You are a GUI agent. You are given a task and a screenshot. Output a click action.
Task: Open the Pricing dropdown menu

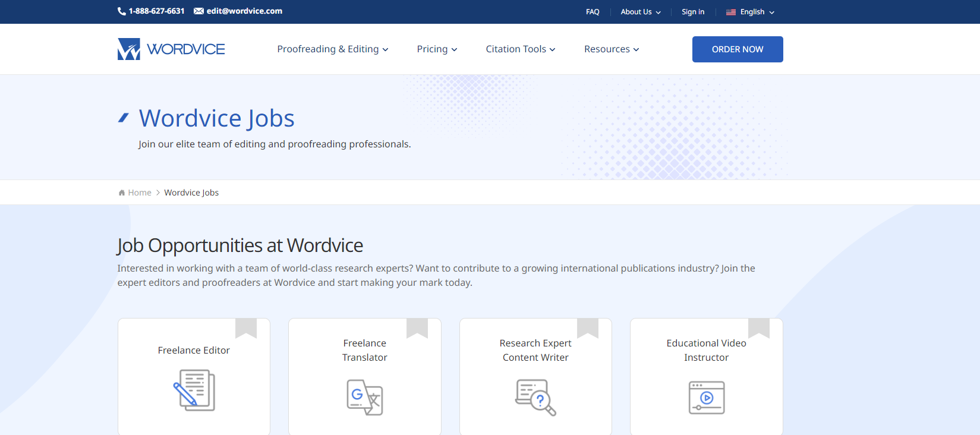click(437, 49)
